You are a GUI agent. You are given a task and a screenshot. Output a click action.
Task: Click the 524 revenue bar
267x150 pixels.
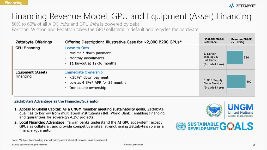[235, 57]
